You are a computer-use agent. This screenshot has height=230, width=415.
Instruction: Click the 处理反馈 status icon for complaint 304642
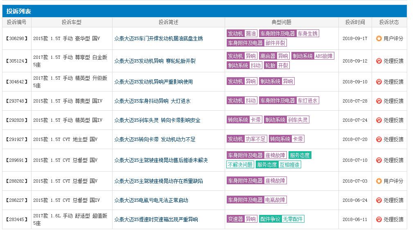[x=379, y=82]
